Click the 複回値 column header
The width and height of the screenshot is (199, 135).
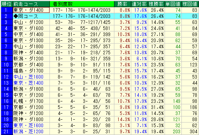click(190, 4)
